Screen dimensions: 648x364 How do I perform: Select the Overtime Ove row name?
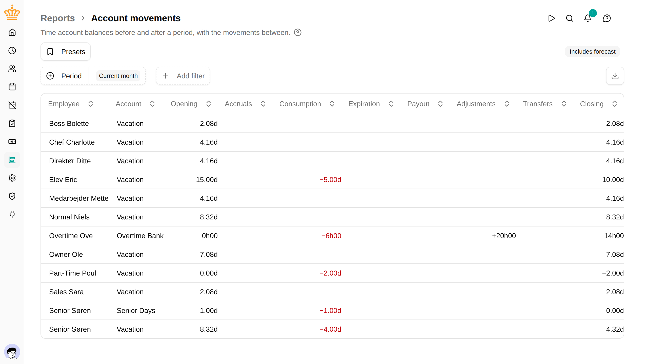71,236
